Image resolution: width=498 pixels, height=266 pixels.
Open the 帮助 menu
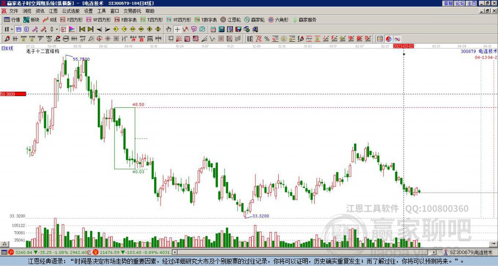click(150, 11)
